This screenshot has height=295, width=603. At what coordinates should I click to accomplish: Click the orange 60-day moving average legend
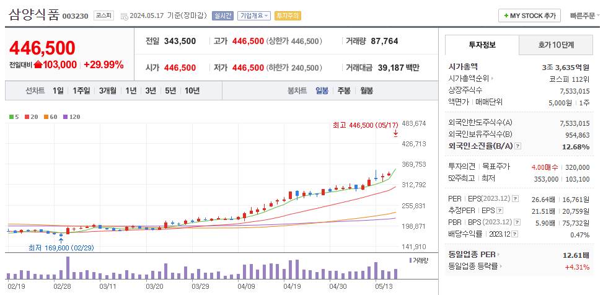point(50,117)
